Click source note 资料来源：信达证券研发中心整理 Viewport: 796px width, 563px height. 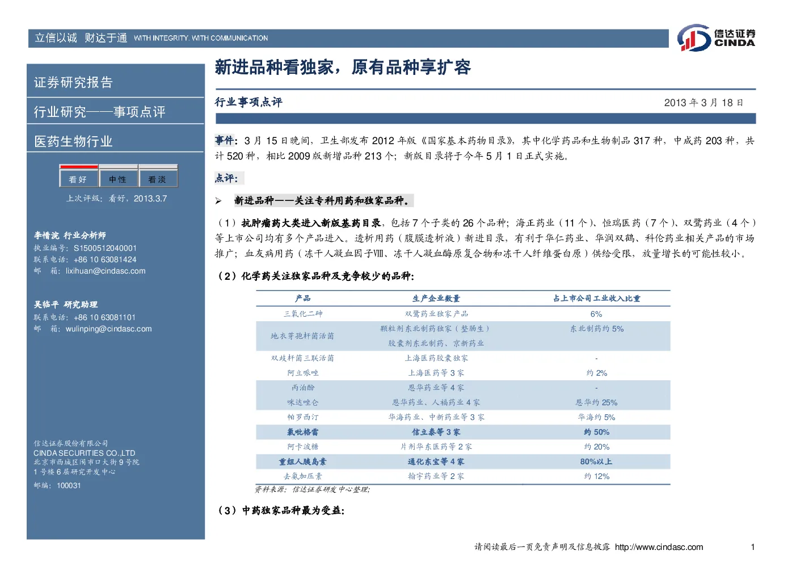coord(312,489)
